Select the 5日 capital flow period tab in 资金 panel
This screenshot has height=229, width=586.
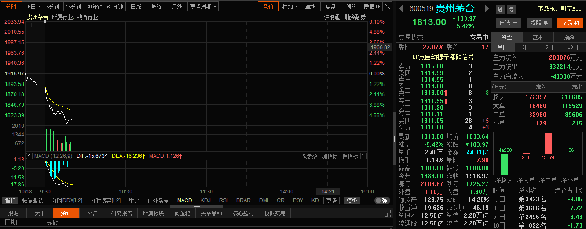click(549, 47)
